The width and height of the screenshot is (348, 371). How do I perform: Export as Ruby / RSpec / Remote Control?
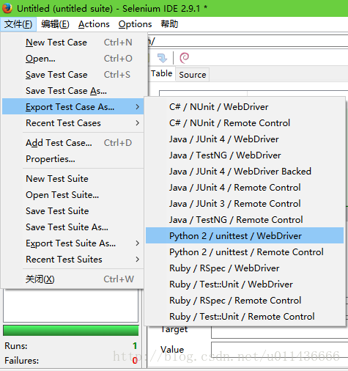[245, 301]
